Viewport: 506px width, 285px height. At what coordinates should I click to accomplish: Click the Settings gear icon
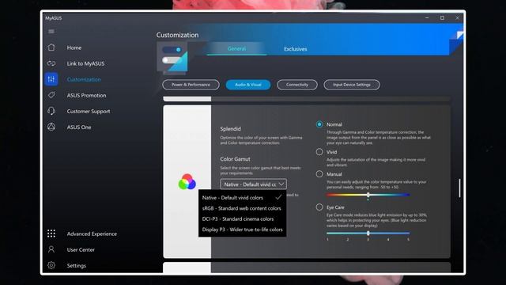(51, 265)
